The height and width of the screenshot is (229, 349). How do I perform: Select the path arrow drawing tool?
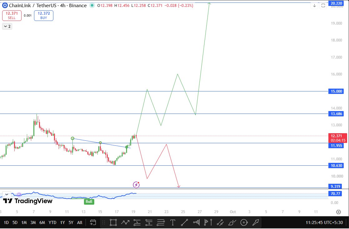(125, 222)
